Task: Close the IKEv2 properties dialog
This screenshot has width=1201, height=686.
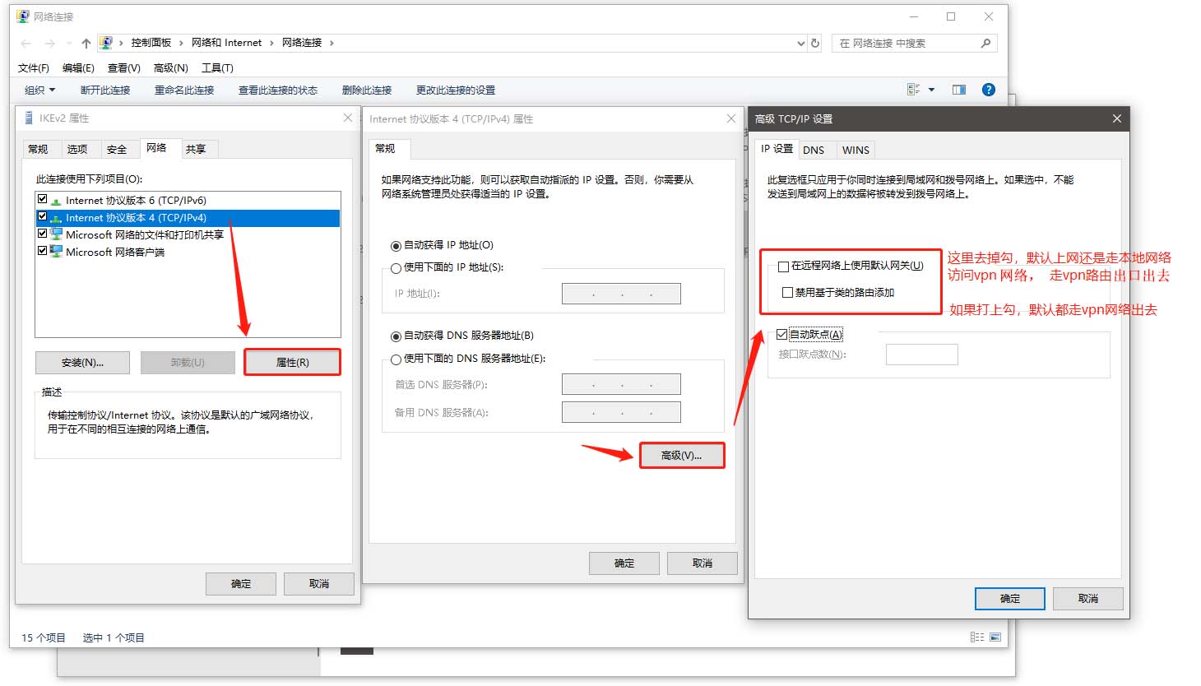Action: tap(348, 118)
